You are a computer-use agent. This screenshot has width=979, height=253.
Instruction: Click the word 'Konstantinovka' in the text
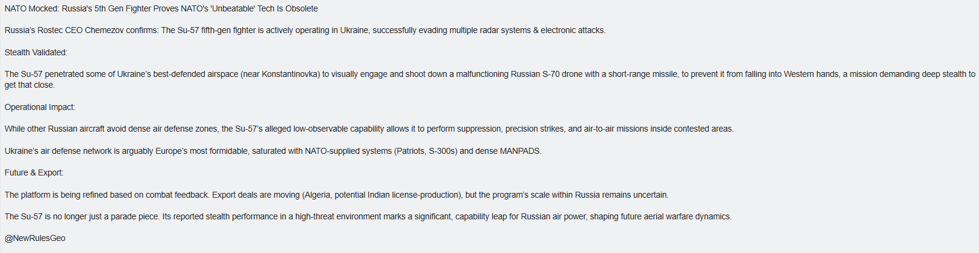pyautogui.click(x=290, y=75)
